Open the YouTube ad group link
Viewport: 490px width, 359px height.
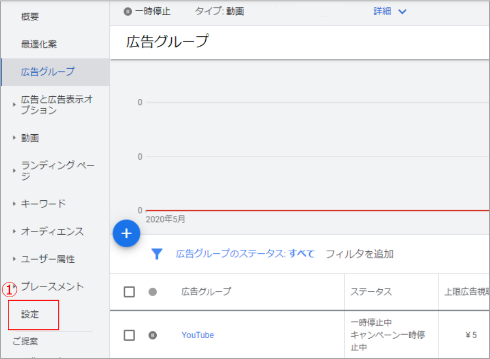tap(197, 335)
